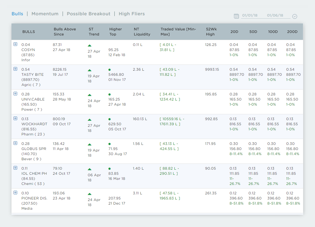Screen dimensions: 315x227
Task: Click traded value range [ 4.01 L - 31.81 L ]
Action: point(168,47)
